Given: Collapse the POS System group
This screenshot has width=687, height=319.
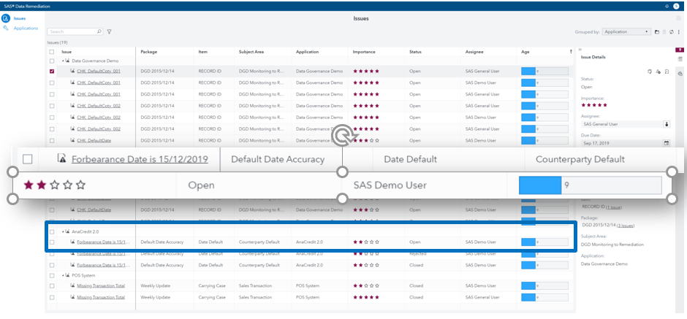Looking at the screenshot, I should 63,275.
